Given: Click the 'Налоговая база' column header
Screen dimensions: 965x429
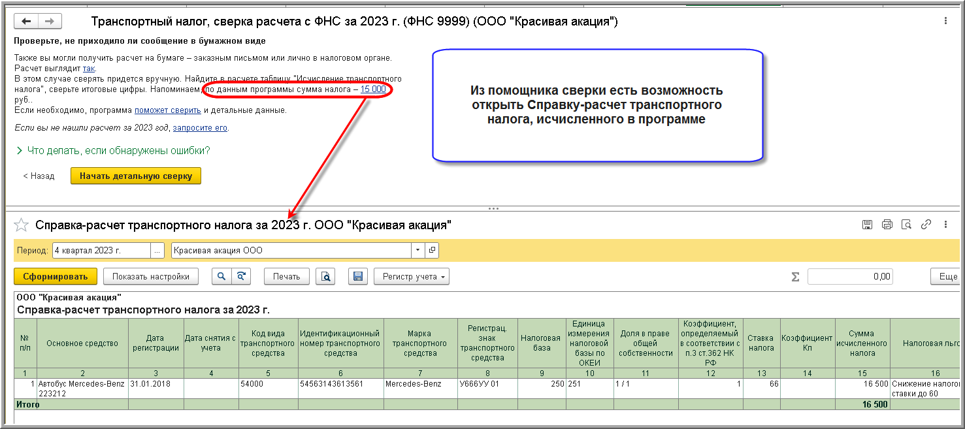Looking at the screenshot, I should [541, 343].
